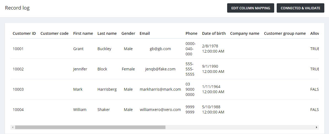Click the williamxero@xero.com email cell
This screenshot has width=329, height=134.
(x=160, y=110)
